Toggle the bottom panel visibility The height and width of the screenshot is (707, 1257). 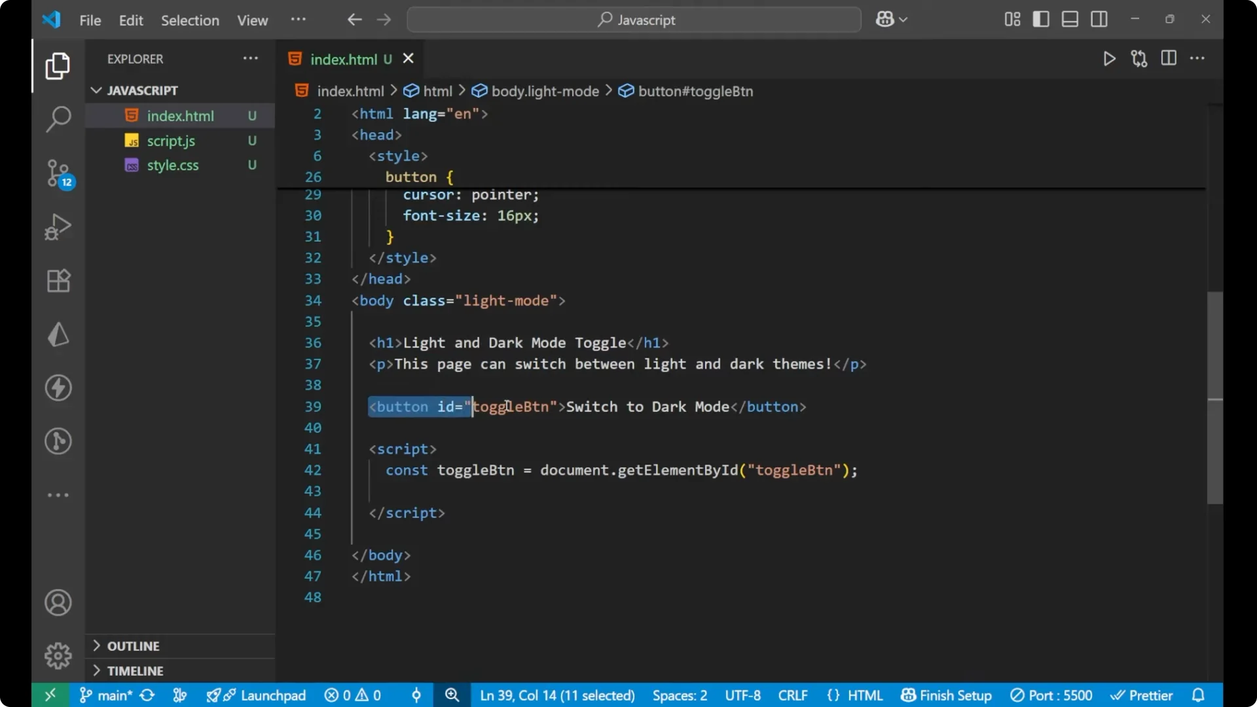[1070, 19]
